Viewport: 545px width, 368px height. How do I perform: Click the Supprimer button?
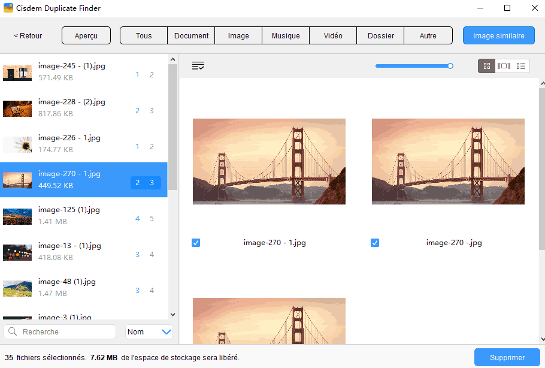click(507, 357)
